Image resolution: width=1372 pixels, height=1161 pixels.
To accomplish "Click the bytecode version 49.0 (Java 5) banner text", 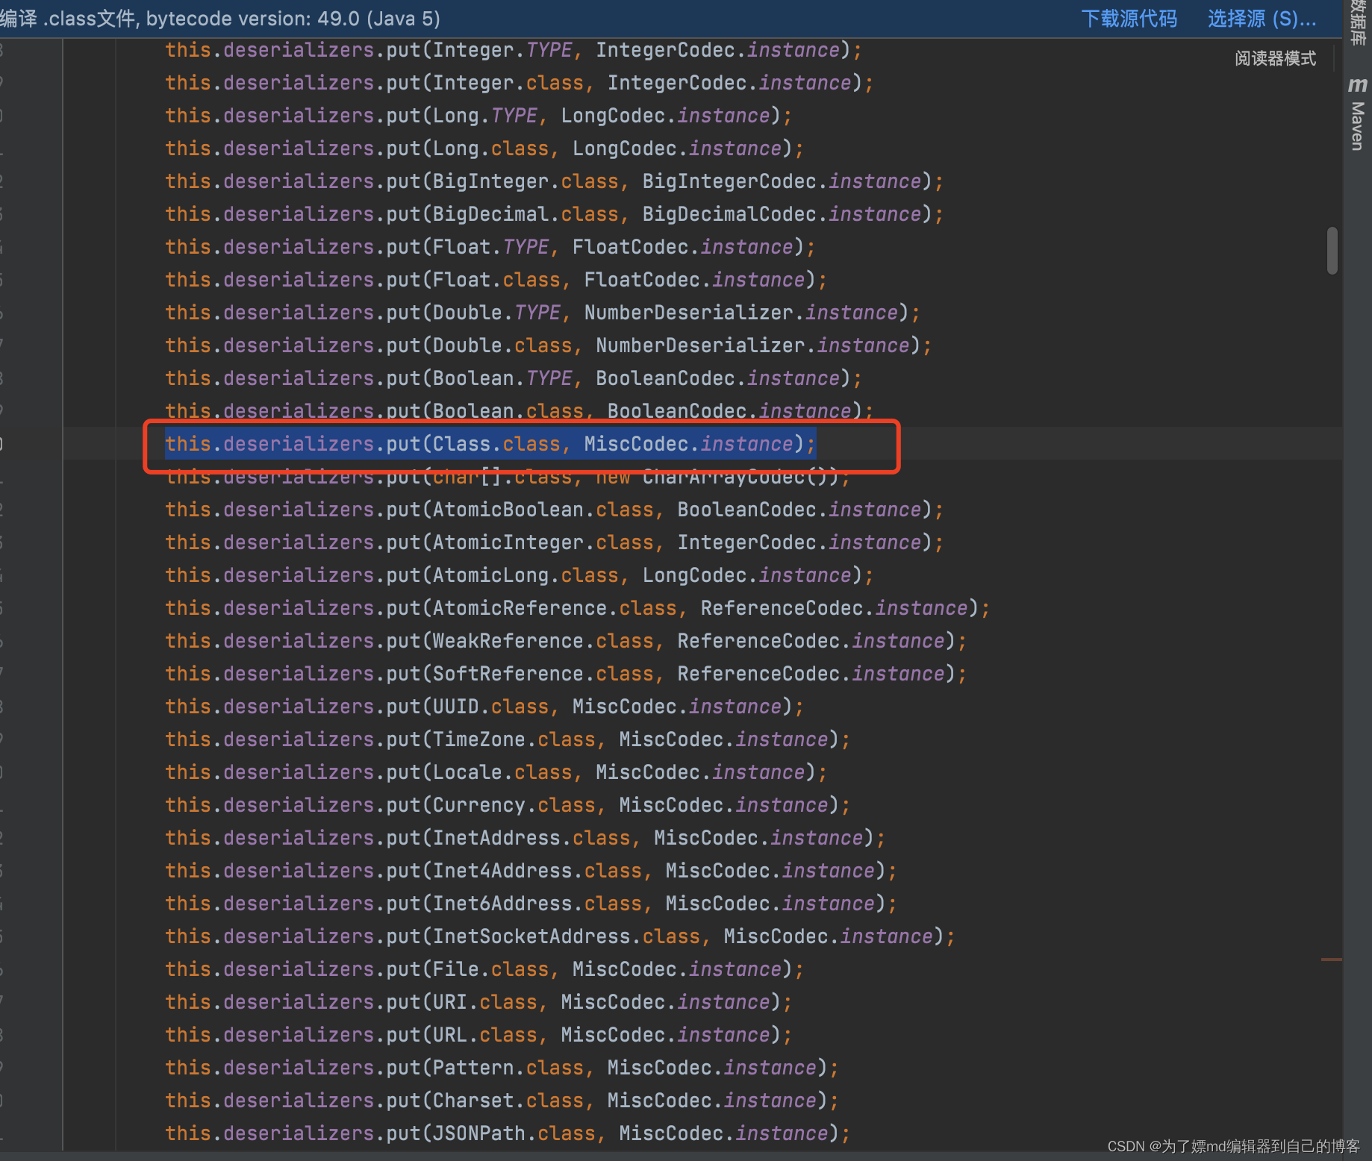I will pos(293,19).
